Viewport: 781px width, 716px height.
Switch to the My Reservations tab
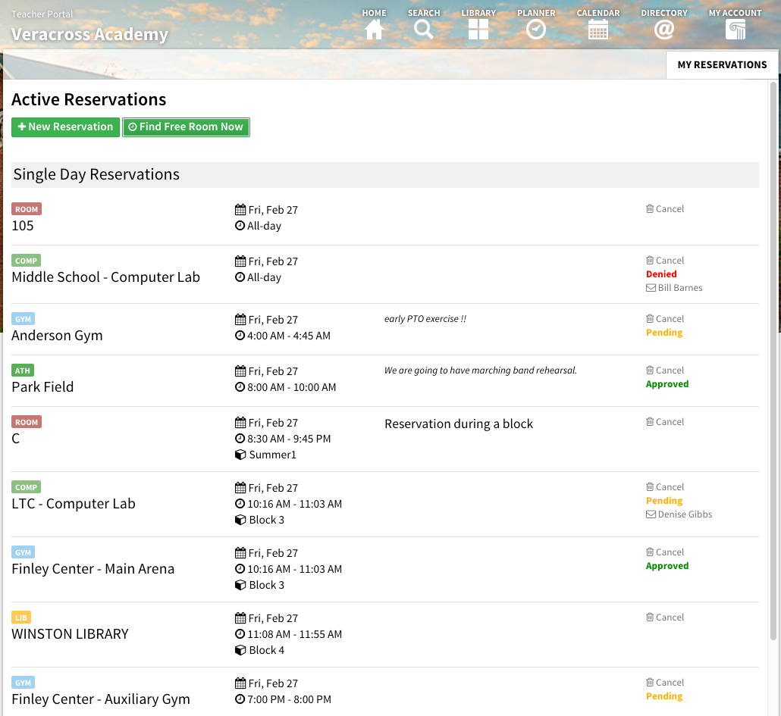point(721,64)
